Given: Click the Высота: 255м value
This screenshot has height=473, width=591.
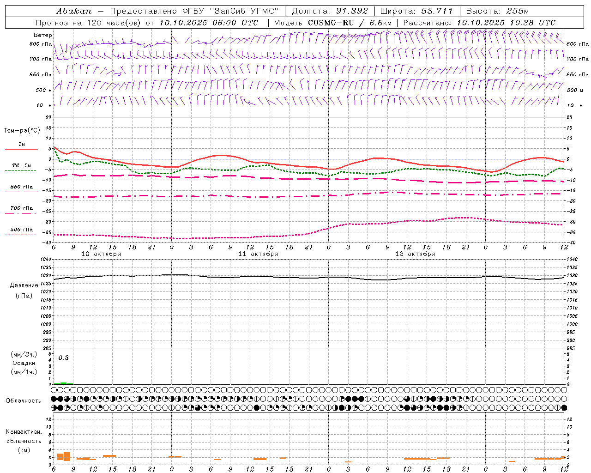Looking at the screenshot, I should point(497,11).
